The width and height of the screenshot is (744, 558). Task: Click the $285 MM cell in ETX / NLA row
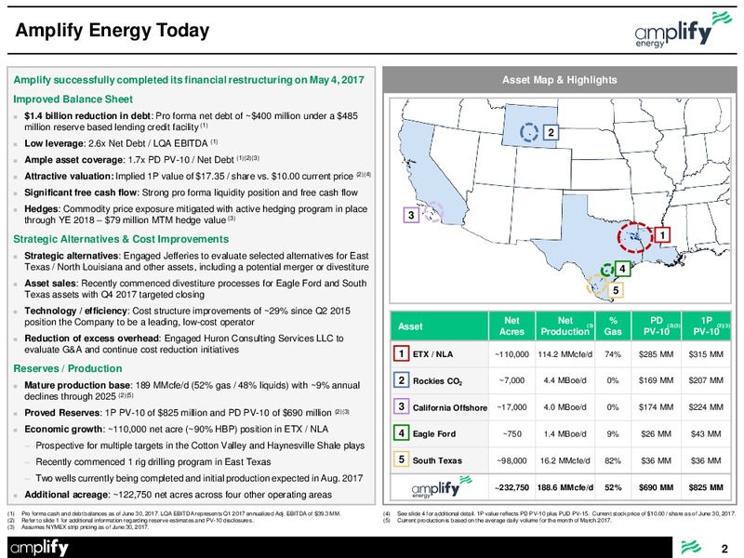[x=657, y=354]
